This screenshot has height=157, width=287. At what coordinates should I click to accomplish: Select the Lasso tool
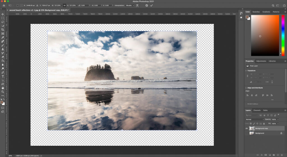[x=3, y=22]
